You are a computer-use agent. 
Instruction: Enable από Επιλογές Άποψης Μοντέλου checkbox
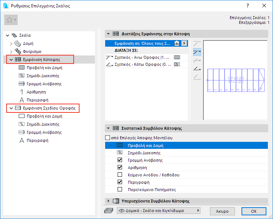108,138
